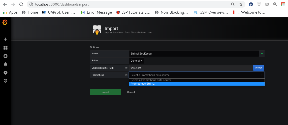Open the Configuration gear icon in sidebar

pyautogui.click(x=5, y=72)
